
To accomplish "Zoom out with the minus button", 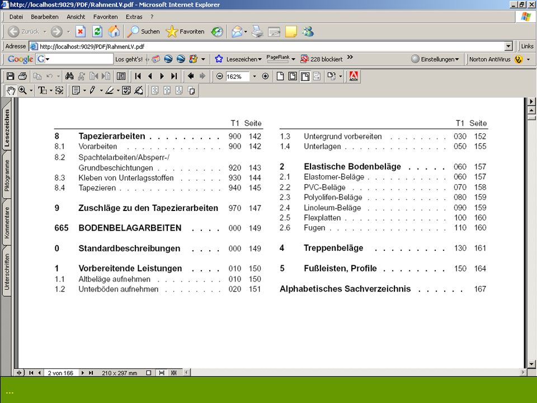I will (220, 77).
